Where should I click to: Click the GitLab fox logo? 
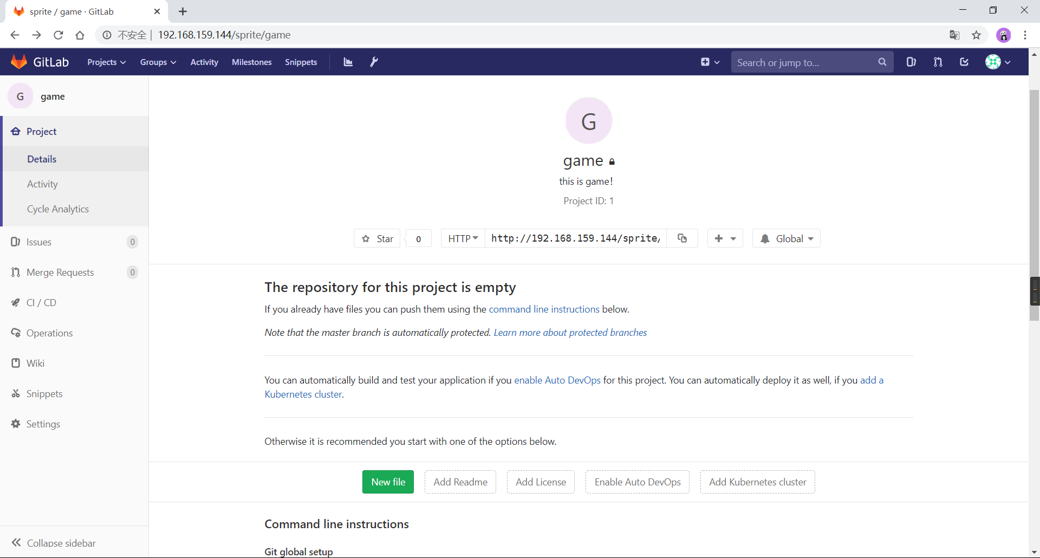19,62
